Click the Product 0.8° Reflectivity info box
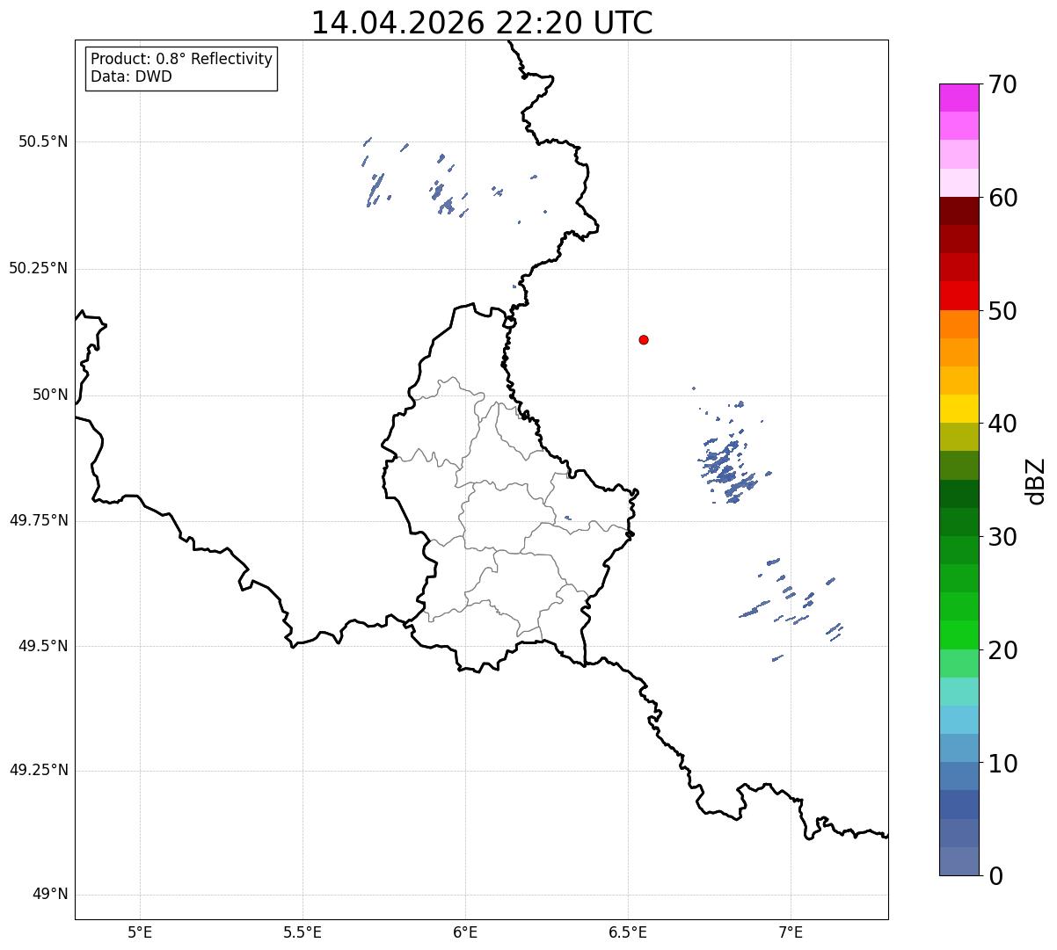 click(x=182, y=69)
